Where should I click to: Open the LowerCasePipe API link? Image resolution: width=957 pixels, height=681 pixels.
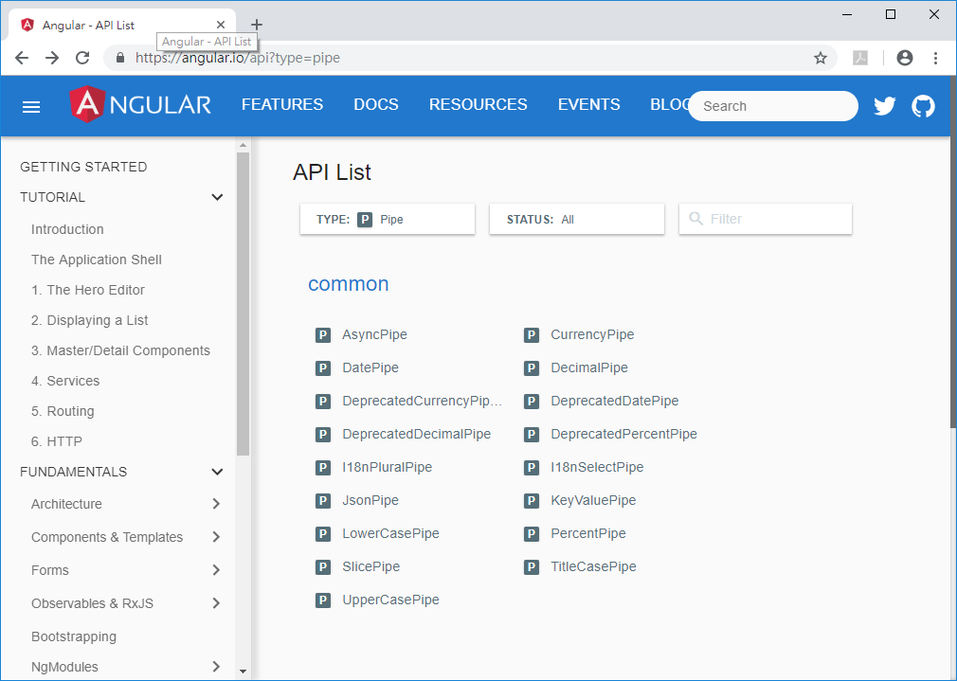tap(390, 533)
